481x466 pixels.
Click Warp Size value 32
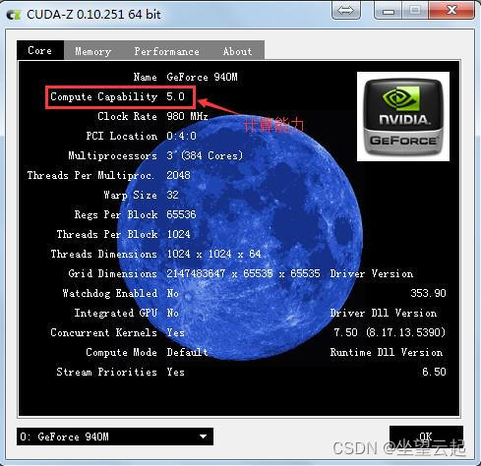[172, 195]
